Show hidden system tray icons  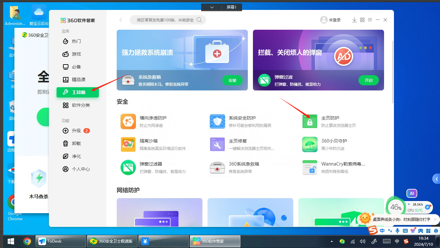point(332,241)
